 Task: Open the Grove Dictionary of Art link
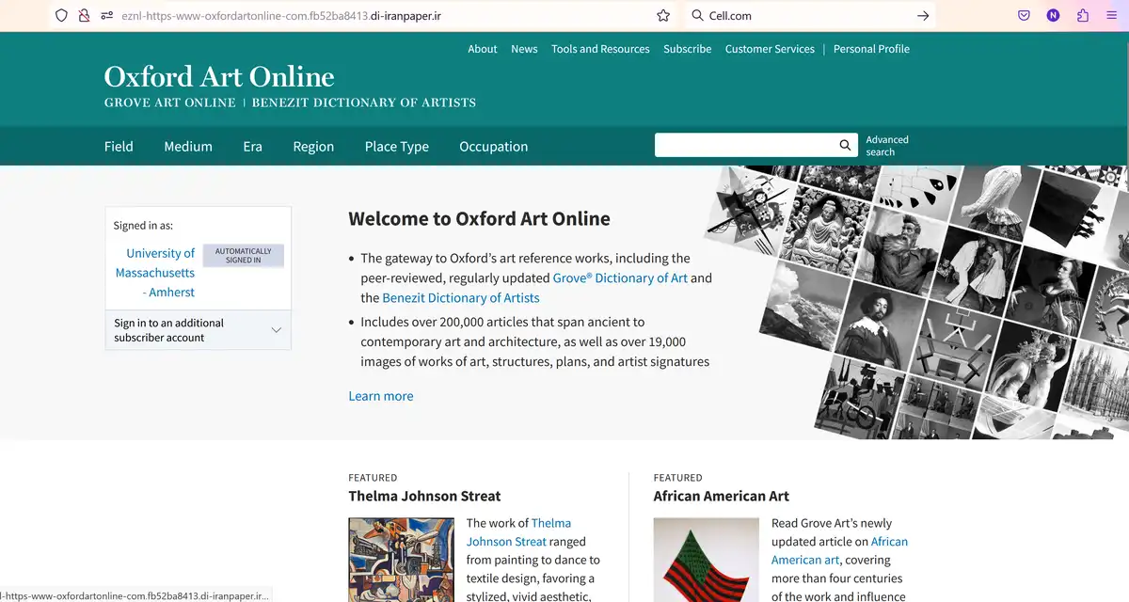click(619, 277)
